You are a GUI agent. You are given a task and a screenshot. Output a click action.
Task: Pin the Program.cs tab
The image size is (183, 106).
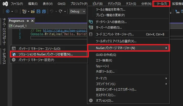click(28, 21)
